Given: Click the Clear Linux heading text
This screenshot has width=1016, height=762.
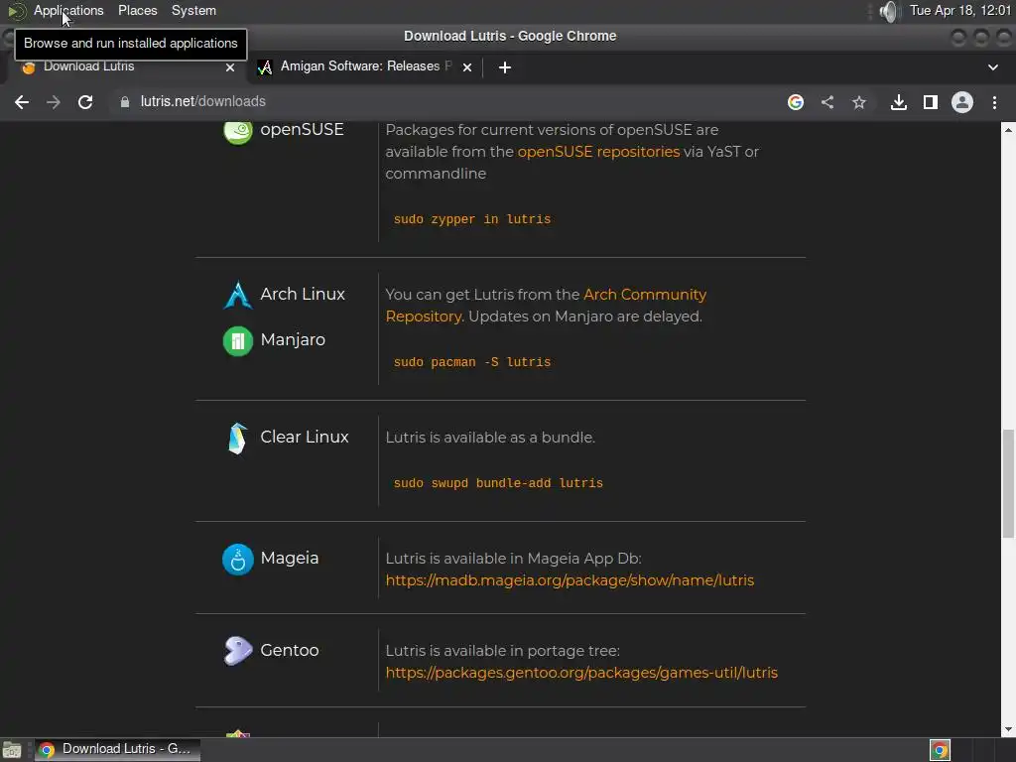Looking at the screenshot, I should pyautogui.click(x=305, y=438).
